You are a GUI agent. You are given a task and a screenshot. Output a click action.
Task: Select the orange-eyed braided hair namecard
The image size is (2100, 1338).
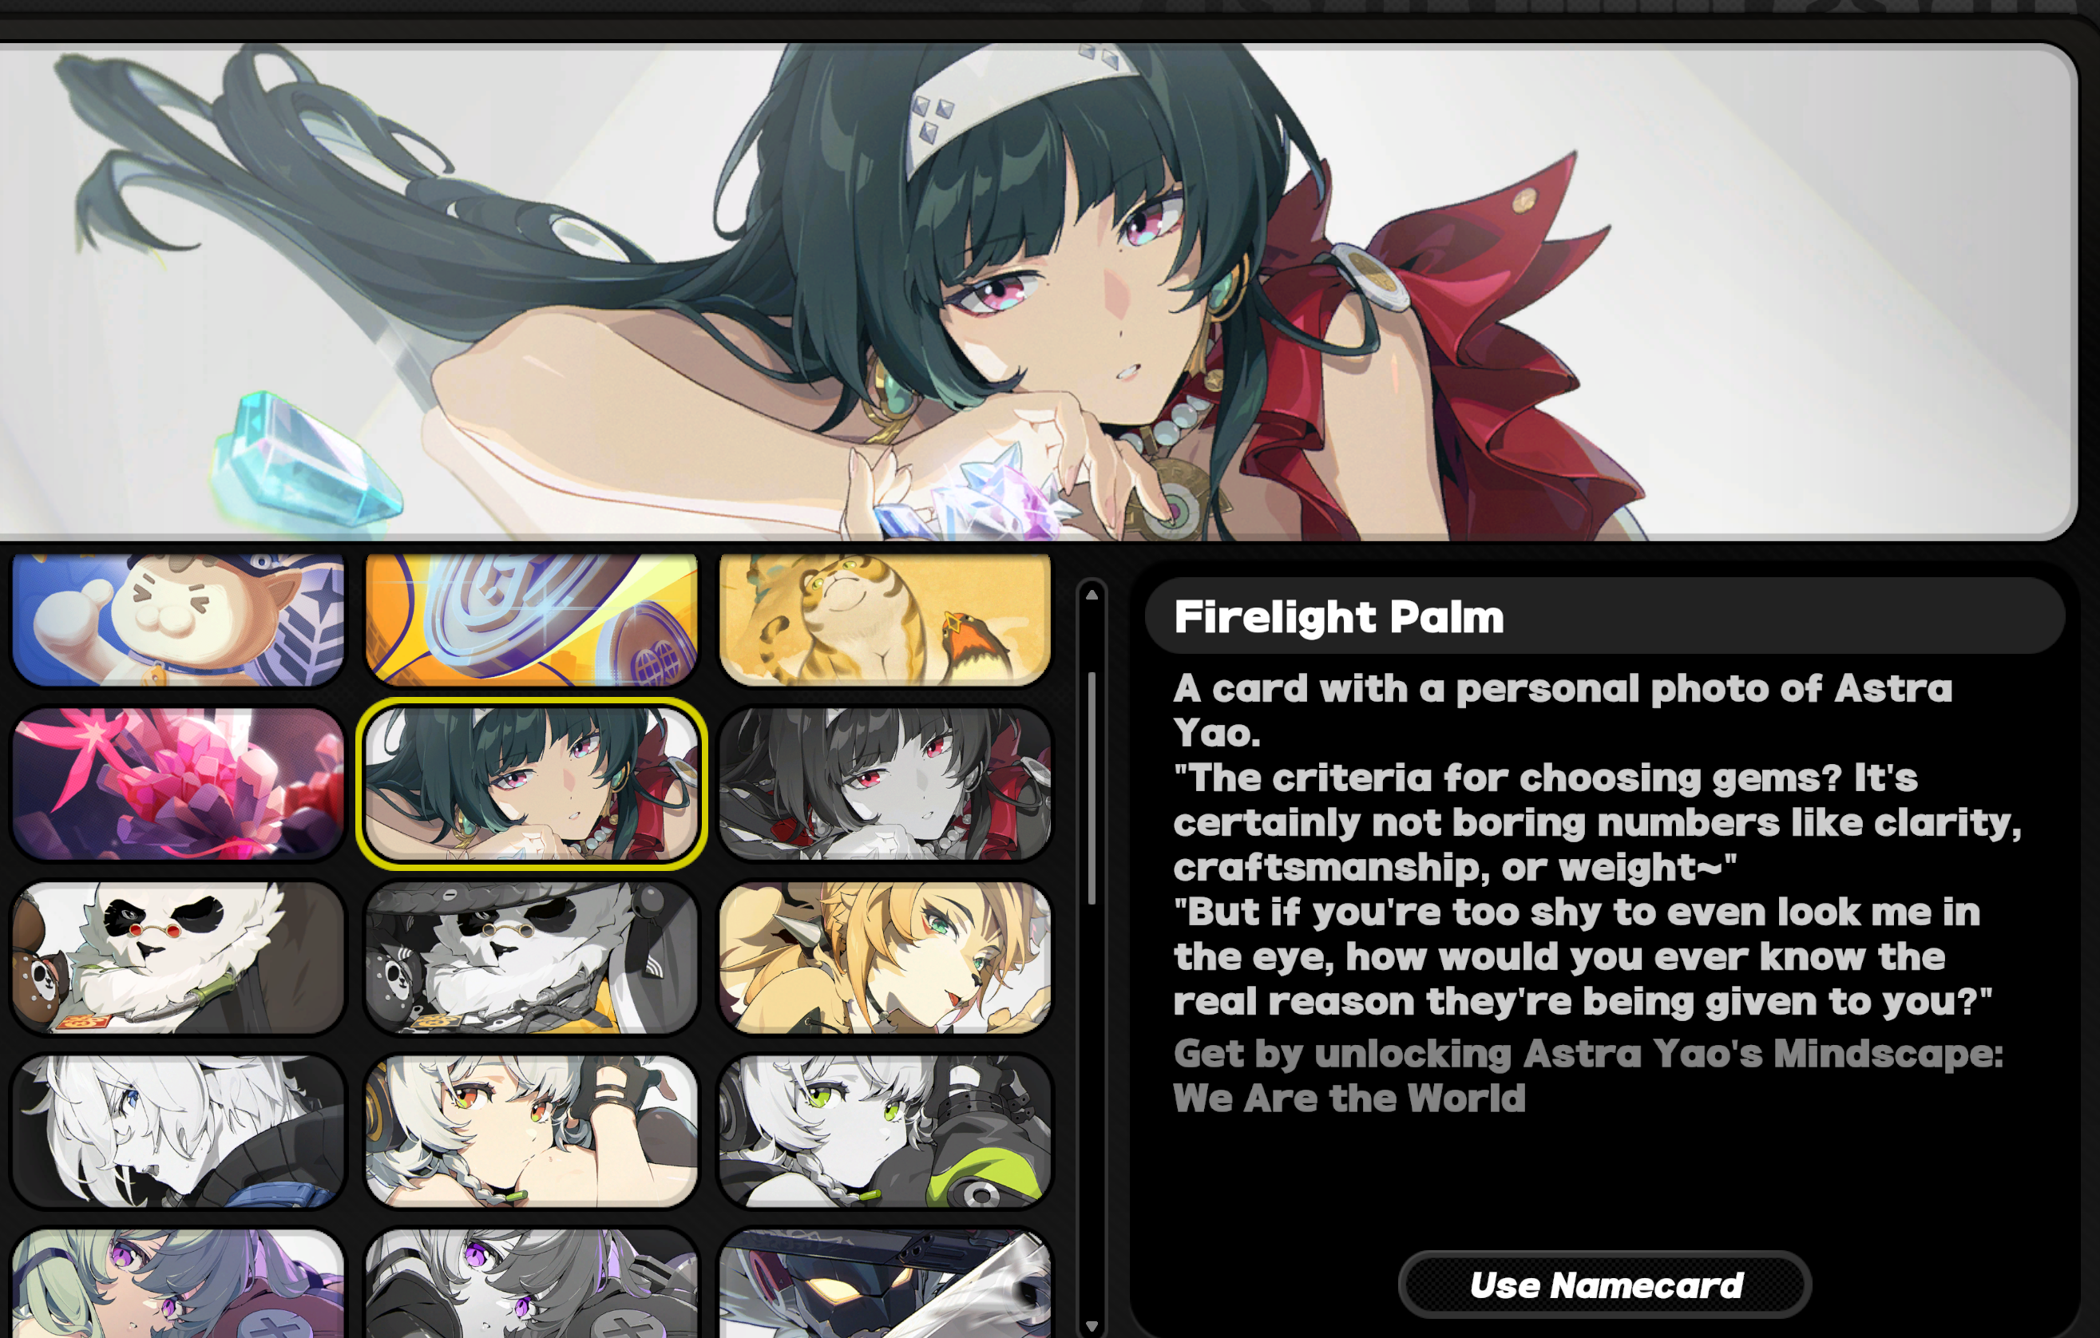pyautogui.click(x=531, y=1131)
